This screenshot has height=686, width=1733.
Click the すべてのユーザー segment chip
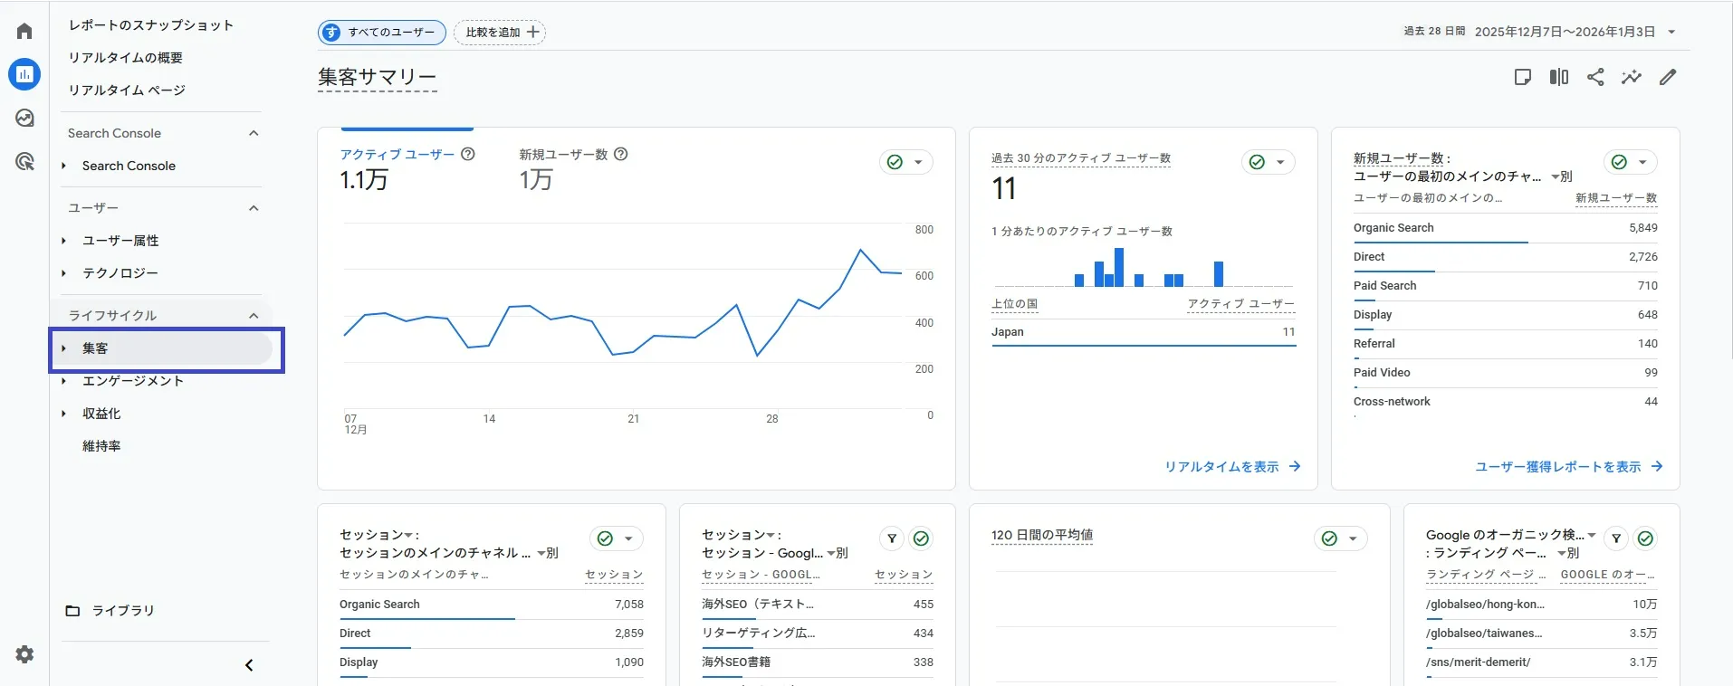click(382, 33)
